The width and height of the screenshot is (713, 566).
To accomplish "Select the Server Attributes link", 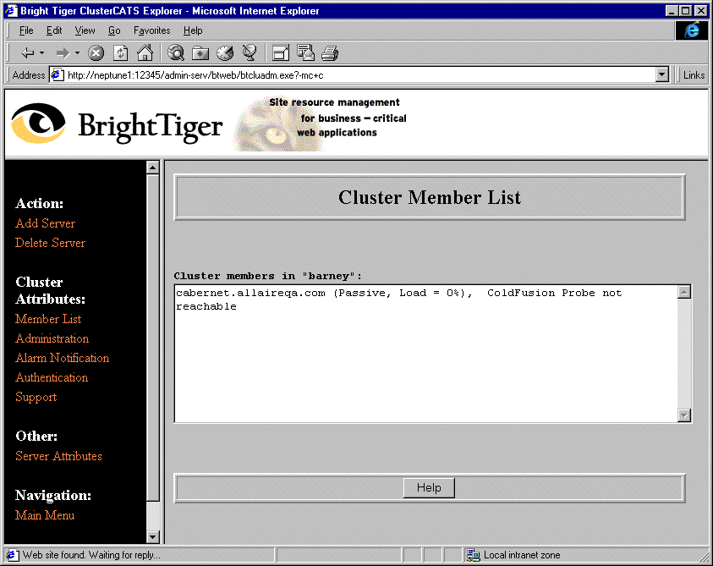I will (58, 456).
